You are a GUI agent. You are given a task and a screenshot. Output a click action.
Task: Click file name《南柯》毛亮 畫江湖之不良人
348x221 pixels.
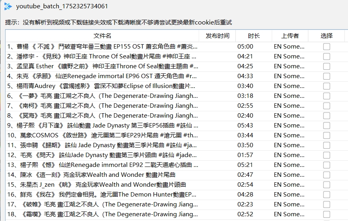click(102, 106)
